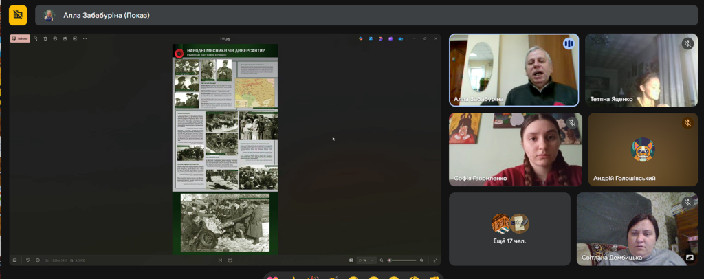The image size is (704, 279).
Task: Click the picture-in-picture icon on Світлана's tile
Action: click(x=690, y=258)
